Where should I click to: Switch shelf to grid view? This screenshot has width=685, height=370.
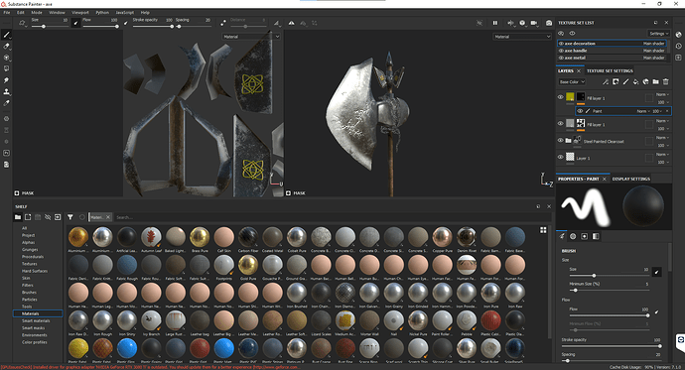tap(543, 230)
